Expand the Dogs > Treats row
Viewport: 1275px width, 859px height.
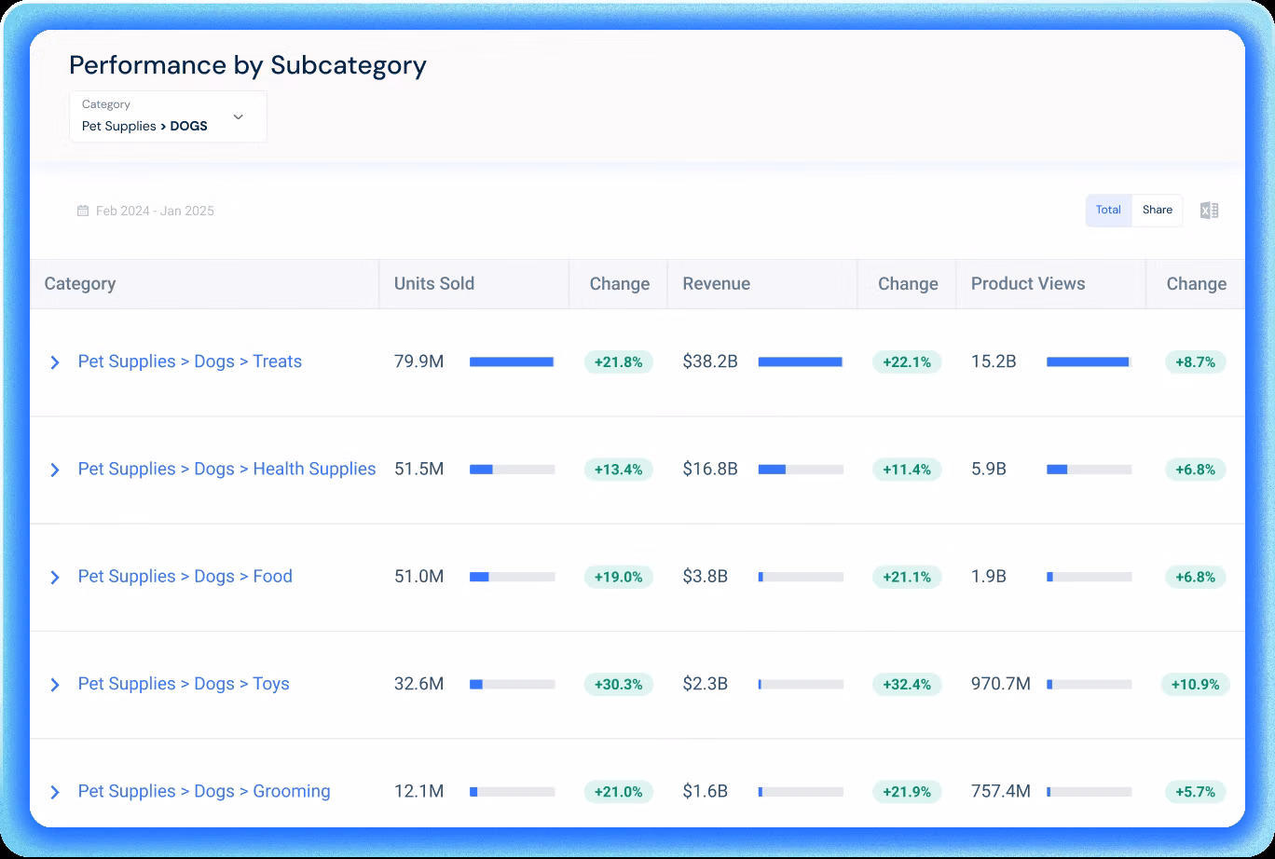55,362
